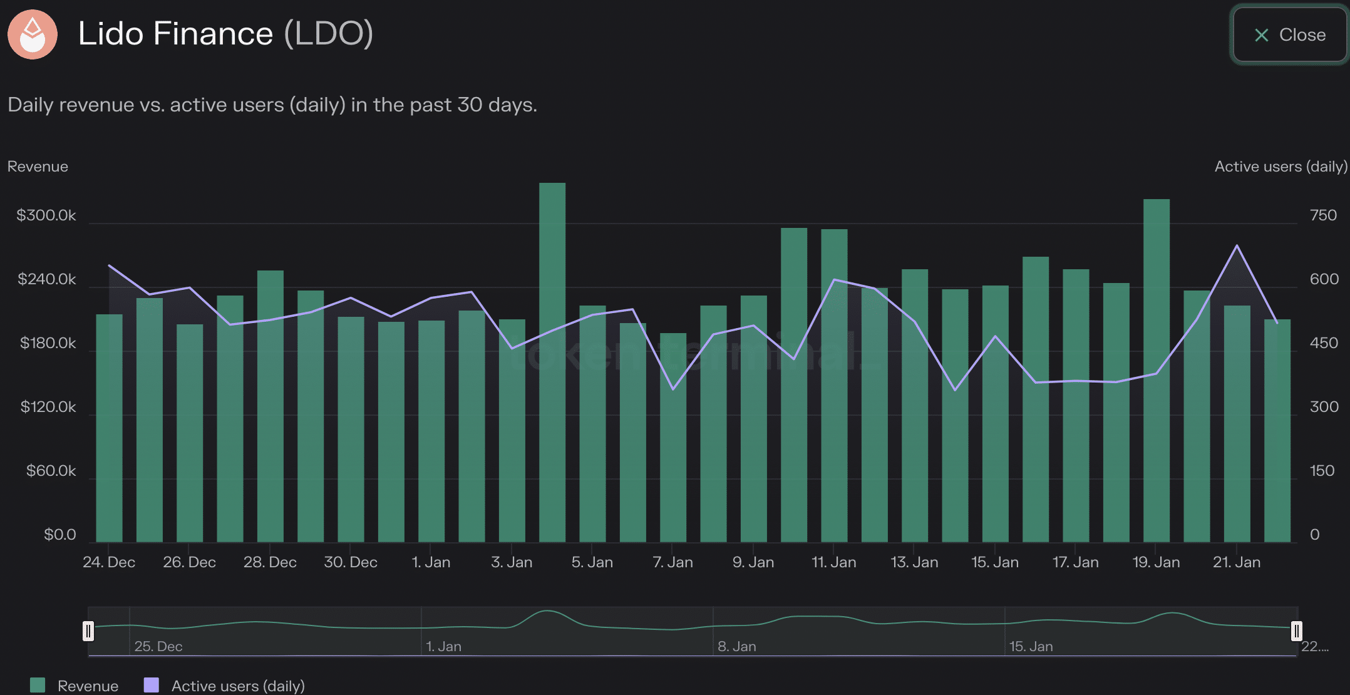Click the navigator area near 25. Dec

point(158,646)
